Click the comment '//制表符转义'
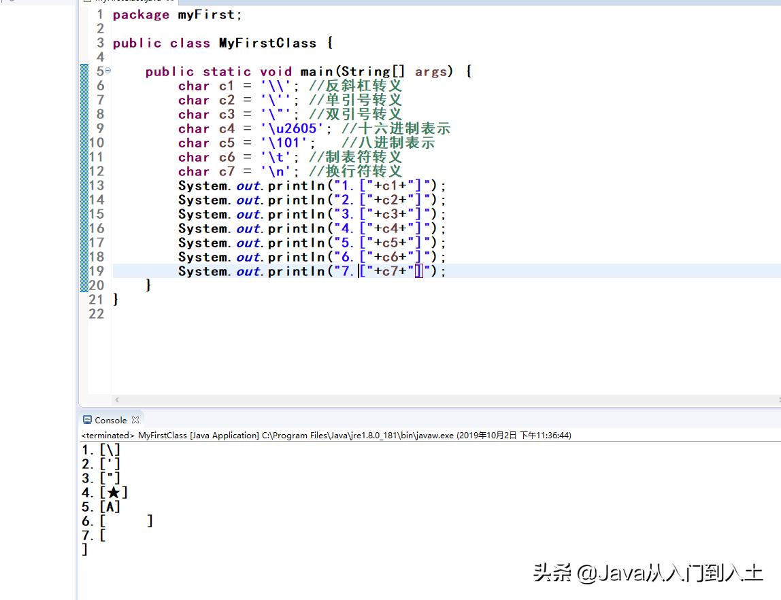Image resolution: width=781 pixels, height=600 pixels. coord(355,158)
